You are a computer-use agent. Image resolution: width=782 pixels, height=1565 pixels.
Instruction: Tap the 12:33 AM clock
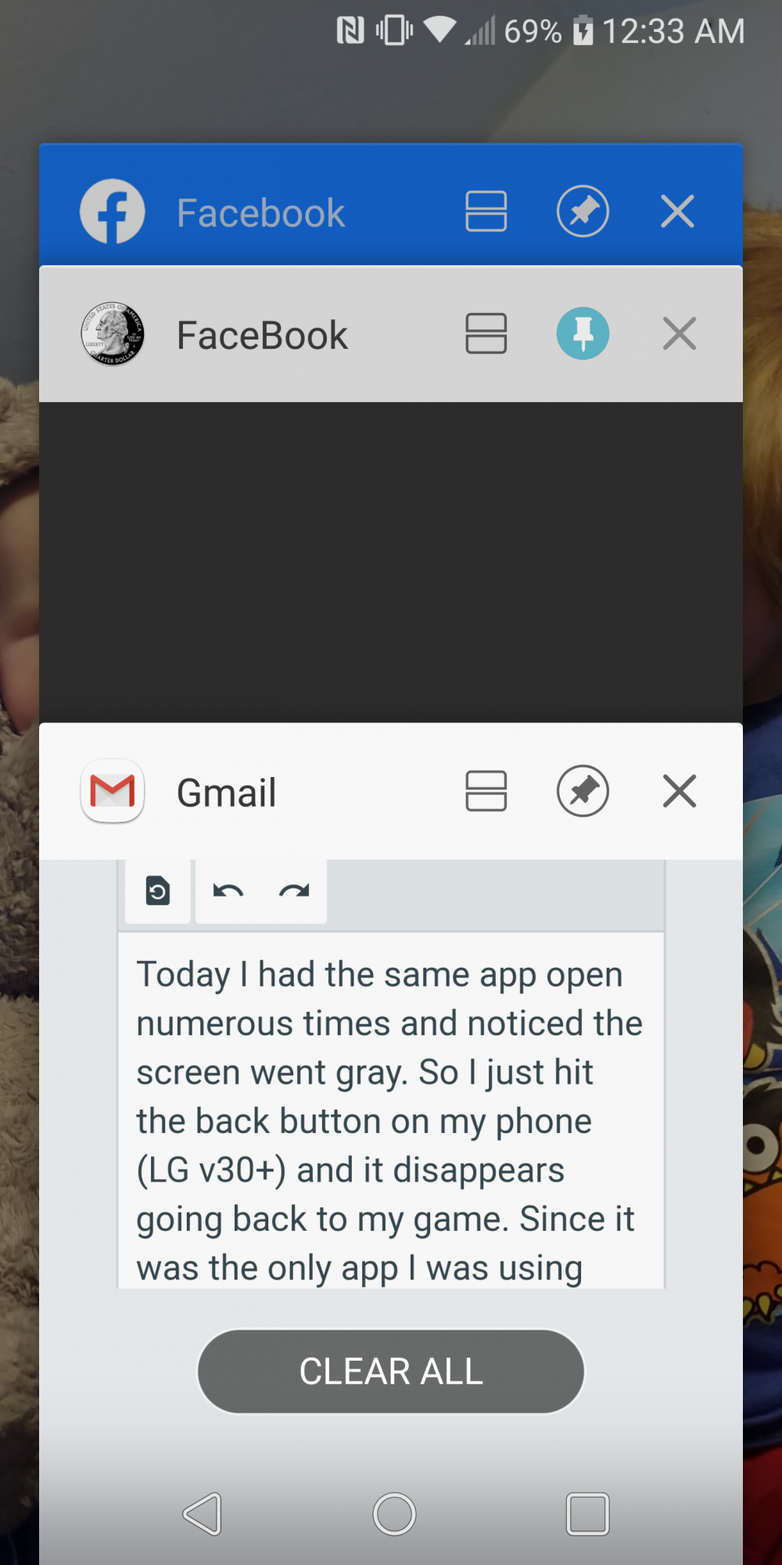click(x=673, y=31)
